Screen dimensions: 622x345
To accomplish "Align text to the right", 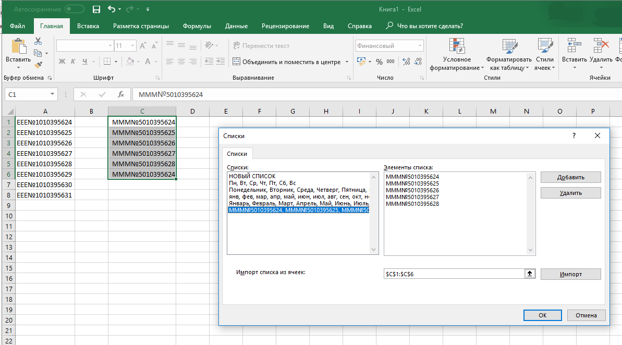I will point(193,61).
